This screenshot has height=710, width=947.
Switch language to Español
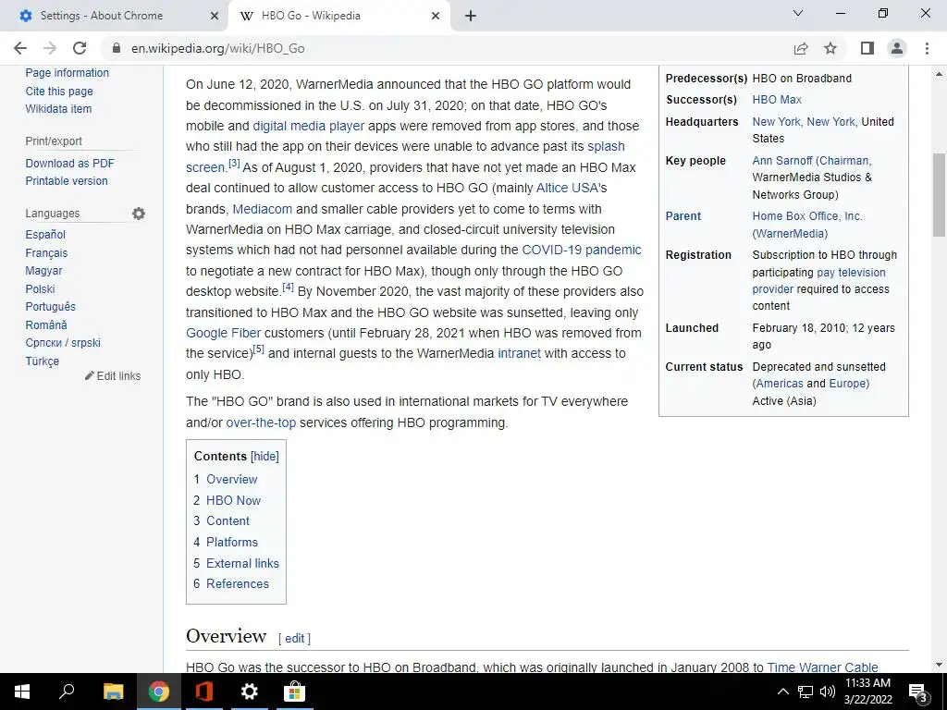coord(45,235)
